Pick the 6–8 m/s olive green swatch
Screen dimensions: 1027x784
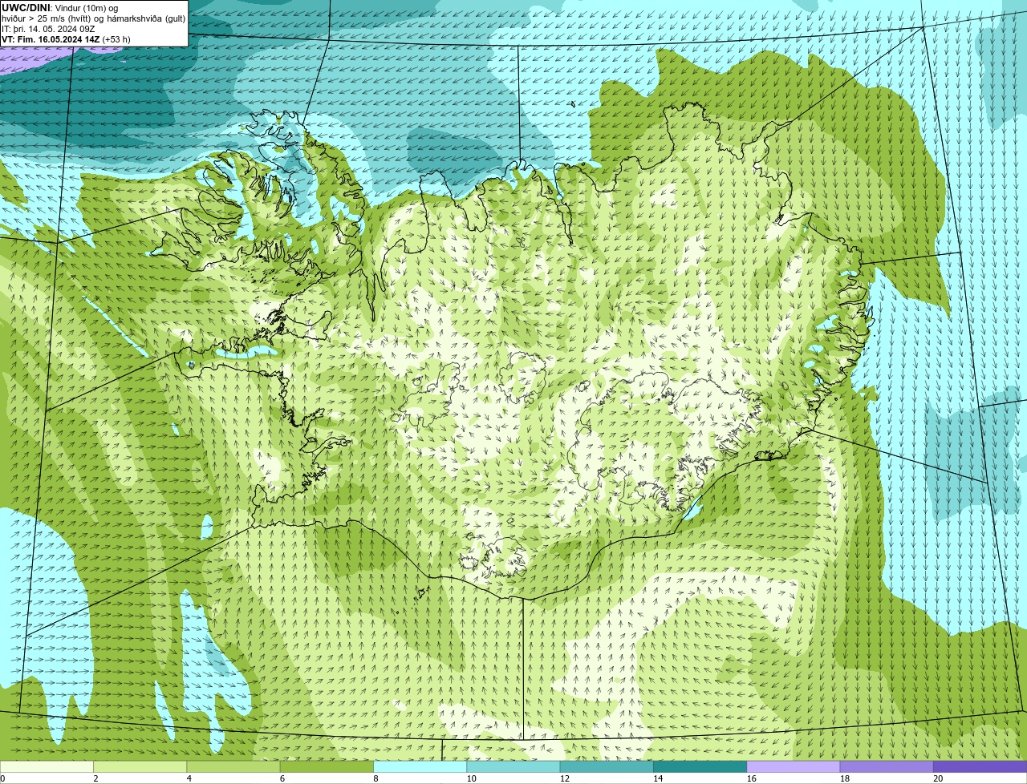(327, 766)
